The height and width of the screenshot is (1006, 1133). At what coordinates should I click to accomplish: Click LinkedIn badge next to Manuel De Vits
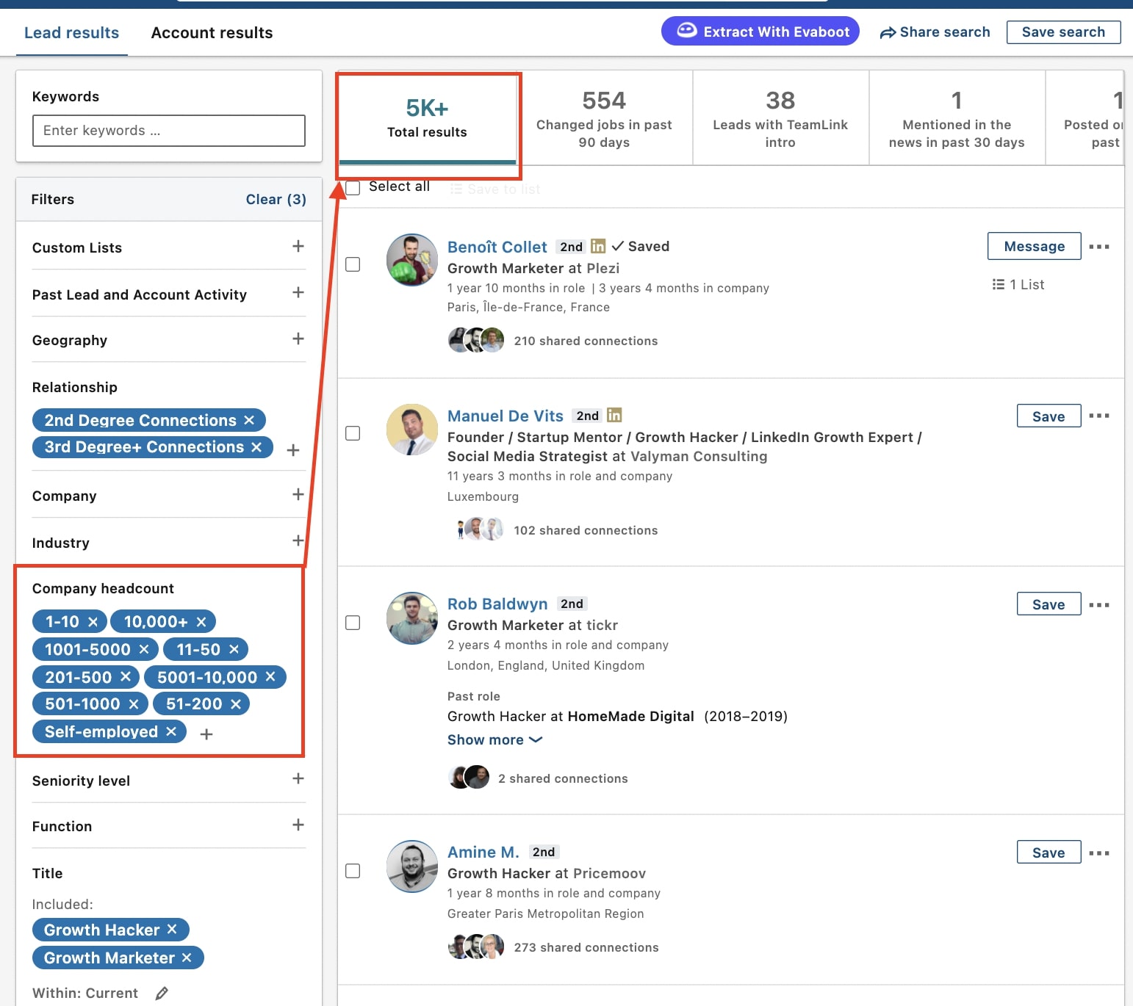click(x=614, y=415)
